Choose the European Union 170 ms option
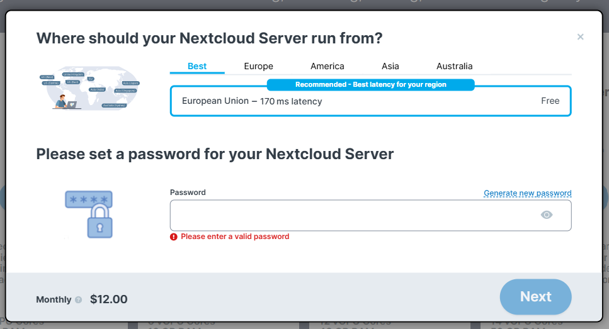The height and width of the screenshot is (329, 609). (x=370, y=101)
